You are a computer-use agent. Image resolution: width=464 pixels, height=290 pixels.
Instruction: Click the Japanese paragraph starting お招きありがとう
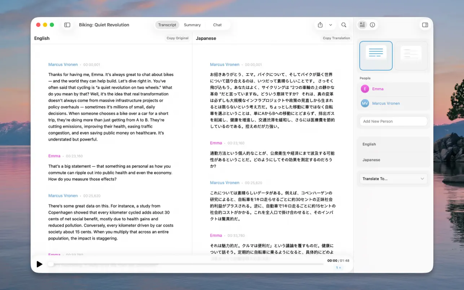coord(272,100)
